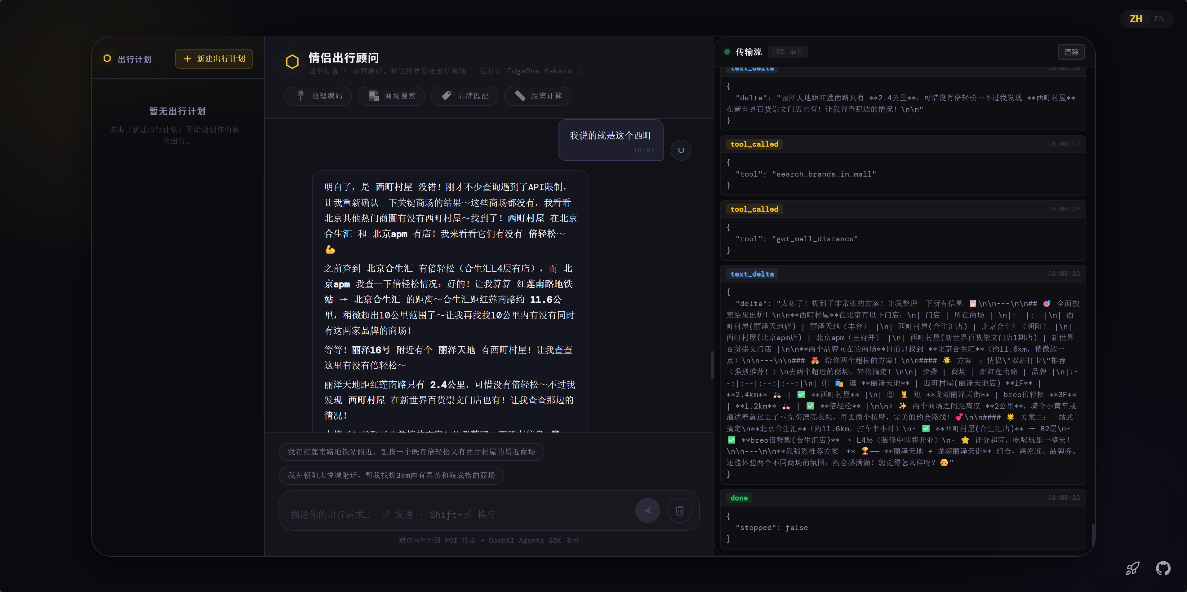Viewport: 1187px width, 592px height.
Task: Click the subtitle mentioning EdgeOne Makers
Action: click(446, 71)
